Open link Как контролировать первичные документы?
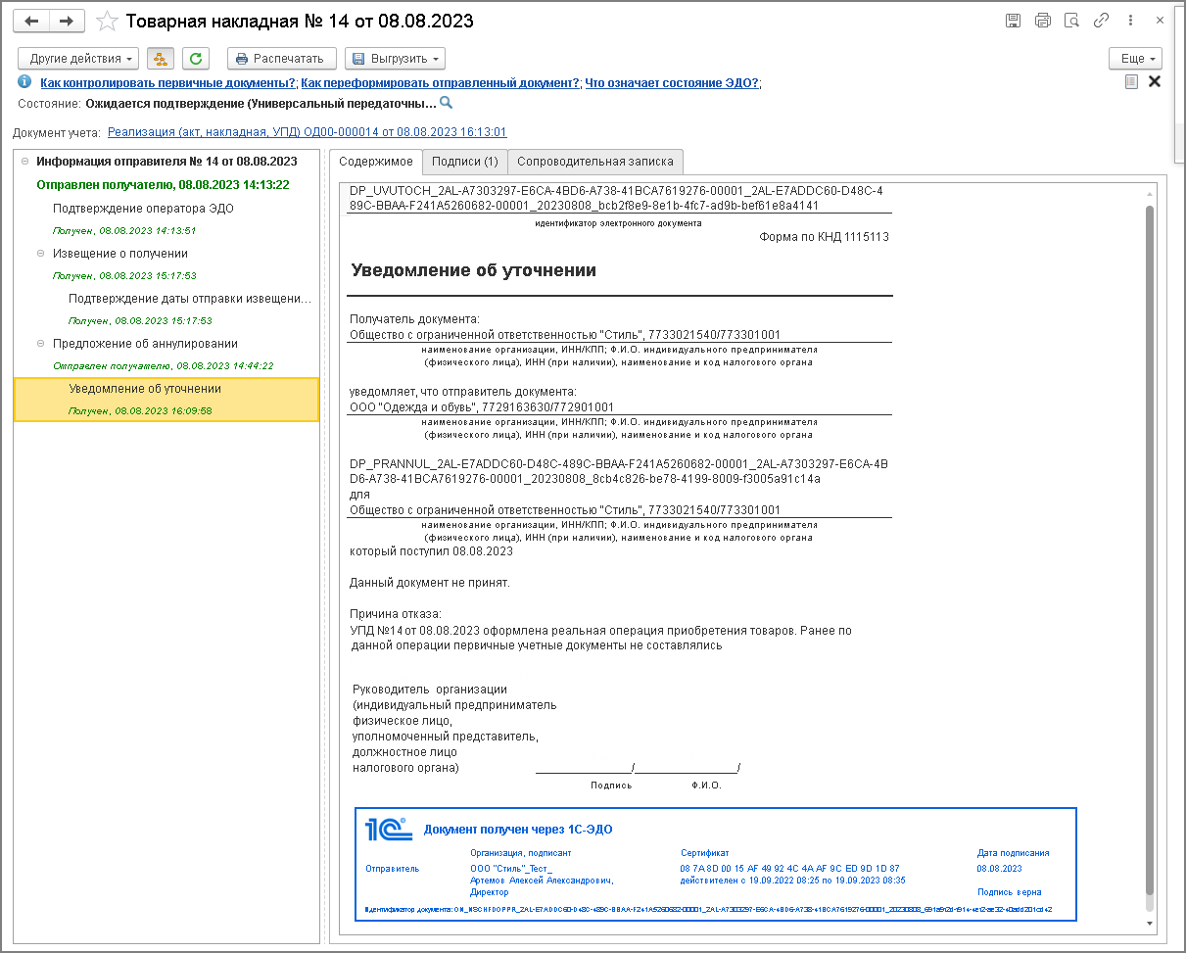Viewport: 1186px width, 953px height. (168, 83)
